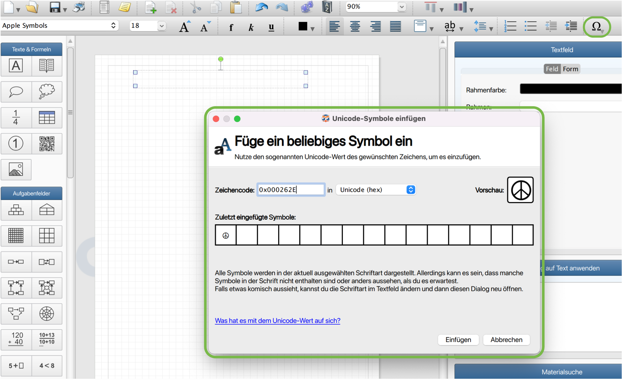Open the Unicode-Wert explanation link
The height and width of the screenshot is (380, 622).
point(277,321)
